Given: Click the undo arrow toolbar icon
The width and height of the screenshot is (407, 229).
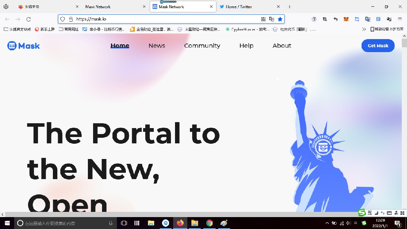Looking at the screenshot, I should tap(336, 19).
